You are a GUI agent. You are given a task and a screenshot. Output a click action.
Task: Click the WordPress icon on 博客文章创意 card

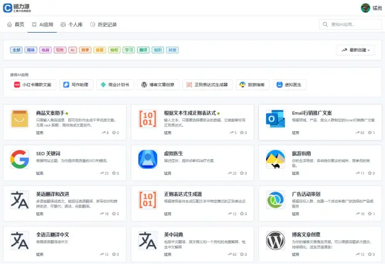point(274,241)
